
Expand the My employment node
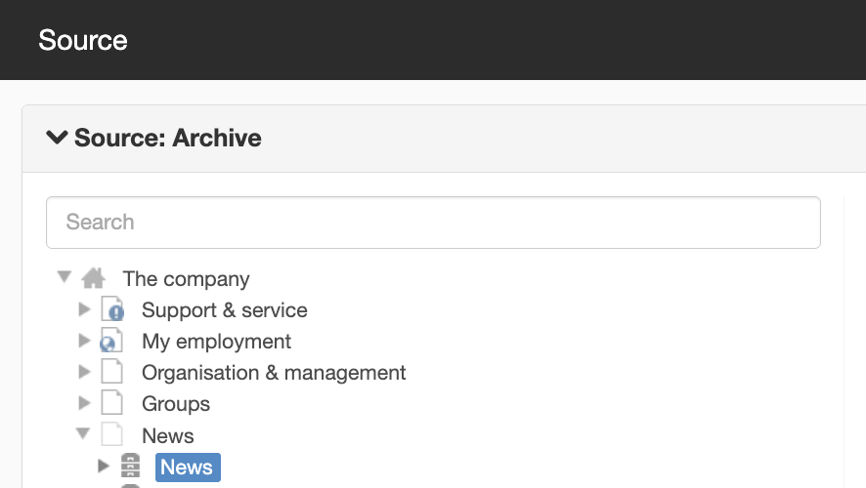click(84, 341)
